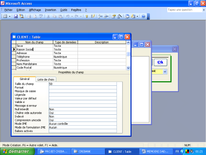The height and width of the screenshot is (155, 206).
Task: Click the Taille du champ value field
Action: click(82, 84)
